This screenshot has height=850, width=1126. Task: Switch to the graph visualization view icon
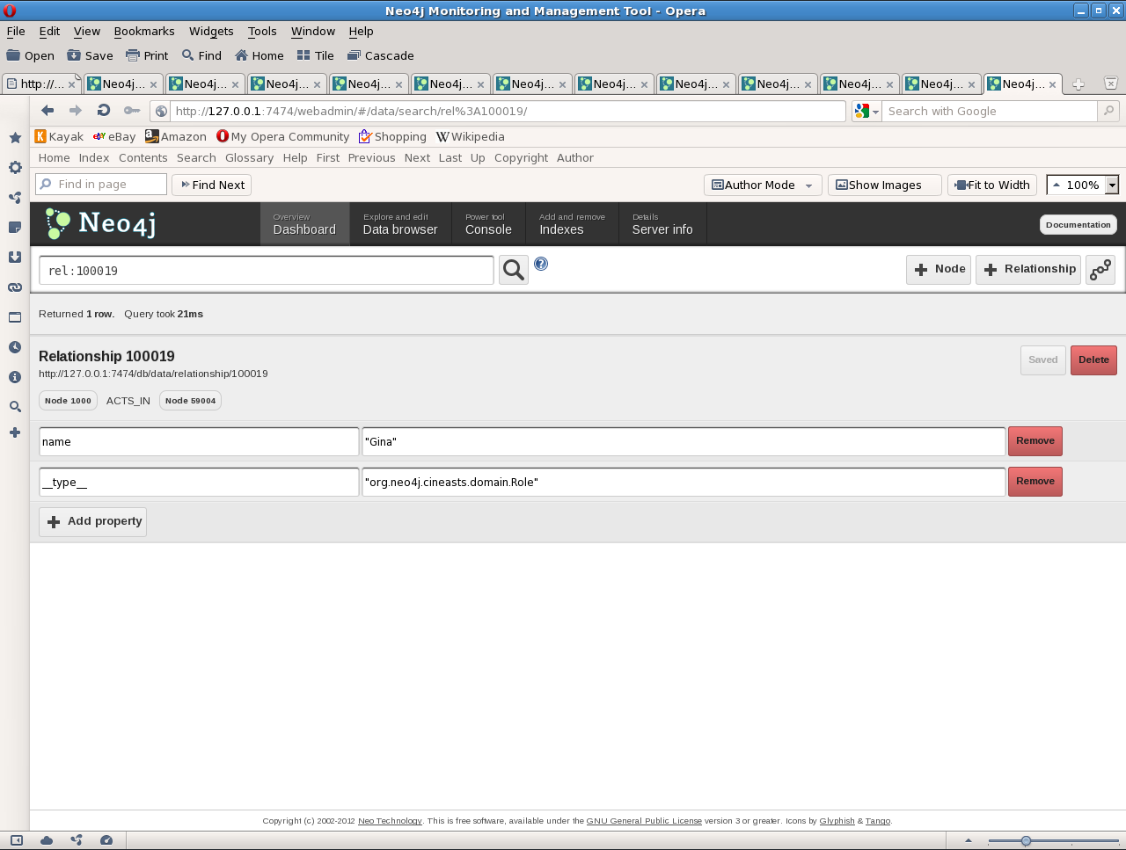[x=1100, y=270]
